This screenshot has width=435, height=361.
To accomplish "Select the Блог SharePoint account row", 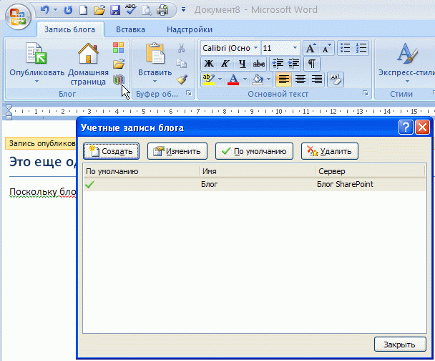I will pos(254,184).
